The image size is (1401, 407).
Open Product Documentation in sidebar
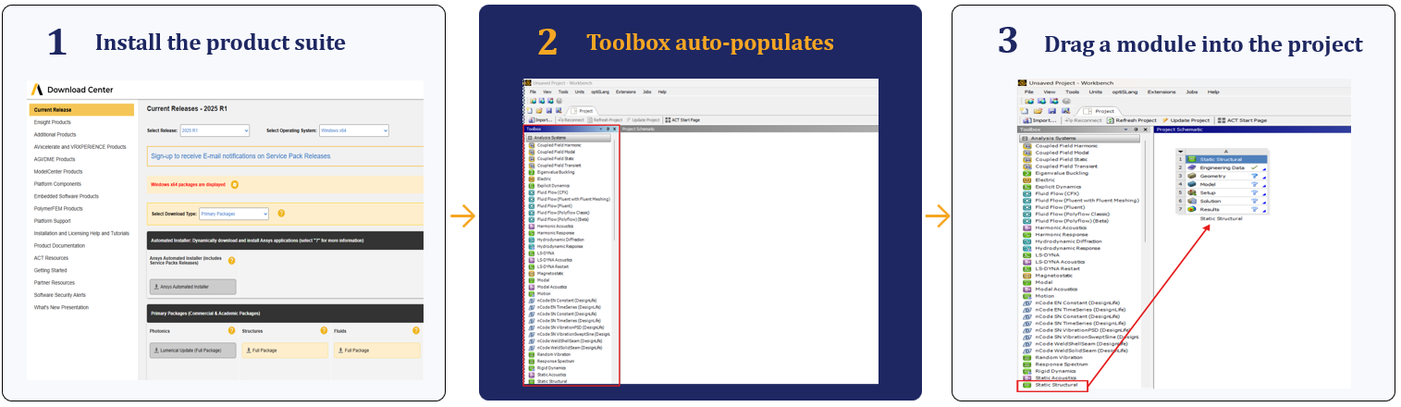(x=59, y=246)
